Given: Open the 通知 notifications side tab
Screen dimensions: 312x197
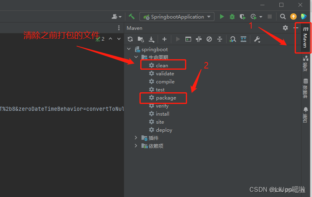Looking at the screenshot, I should point(306,115).
